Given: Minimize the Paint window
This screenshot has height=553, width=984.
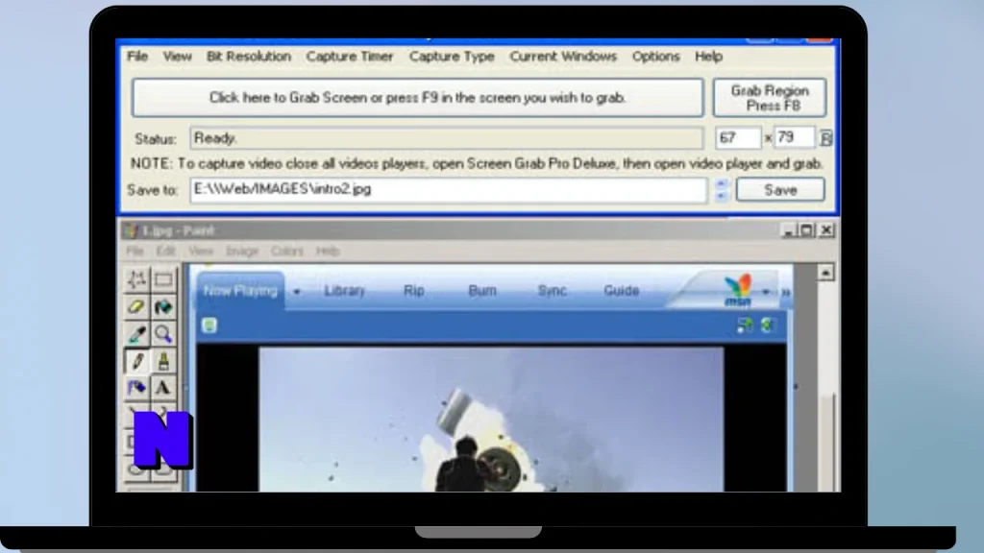Looking at the screenshot, I should pos(788,230).
